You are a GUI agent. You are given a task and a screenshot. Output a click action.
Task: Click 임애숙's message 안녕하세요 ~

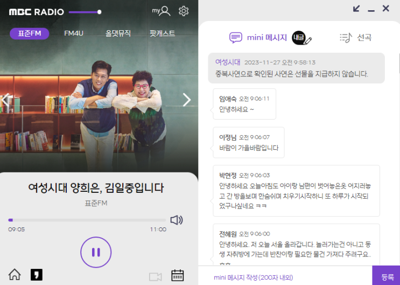coord(244,104)
